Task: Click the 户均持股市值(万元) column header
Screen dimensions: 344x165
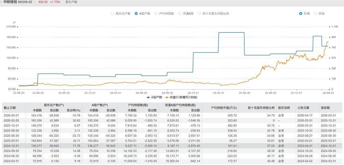Action: click(220, 107)
